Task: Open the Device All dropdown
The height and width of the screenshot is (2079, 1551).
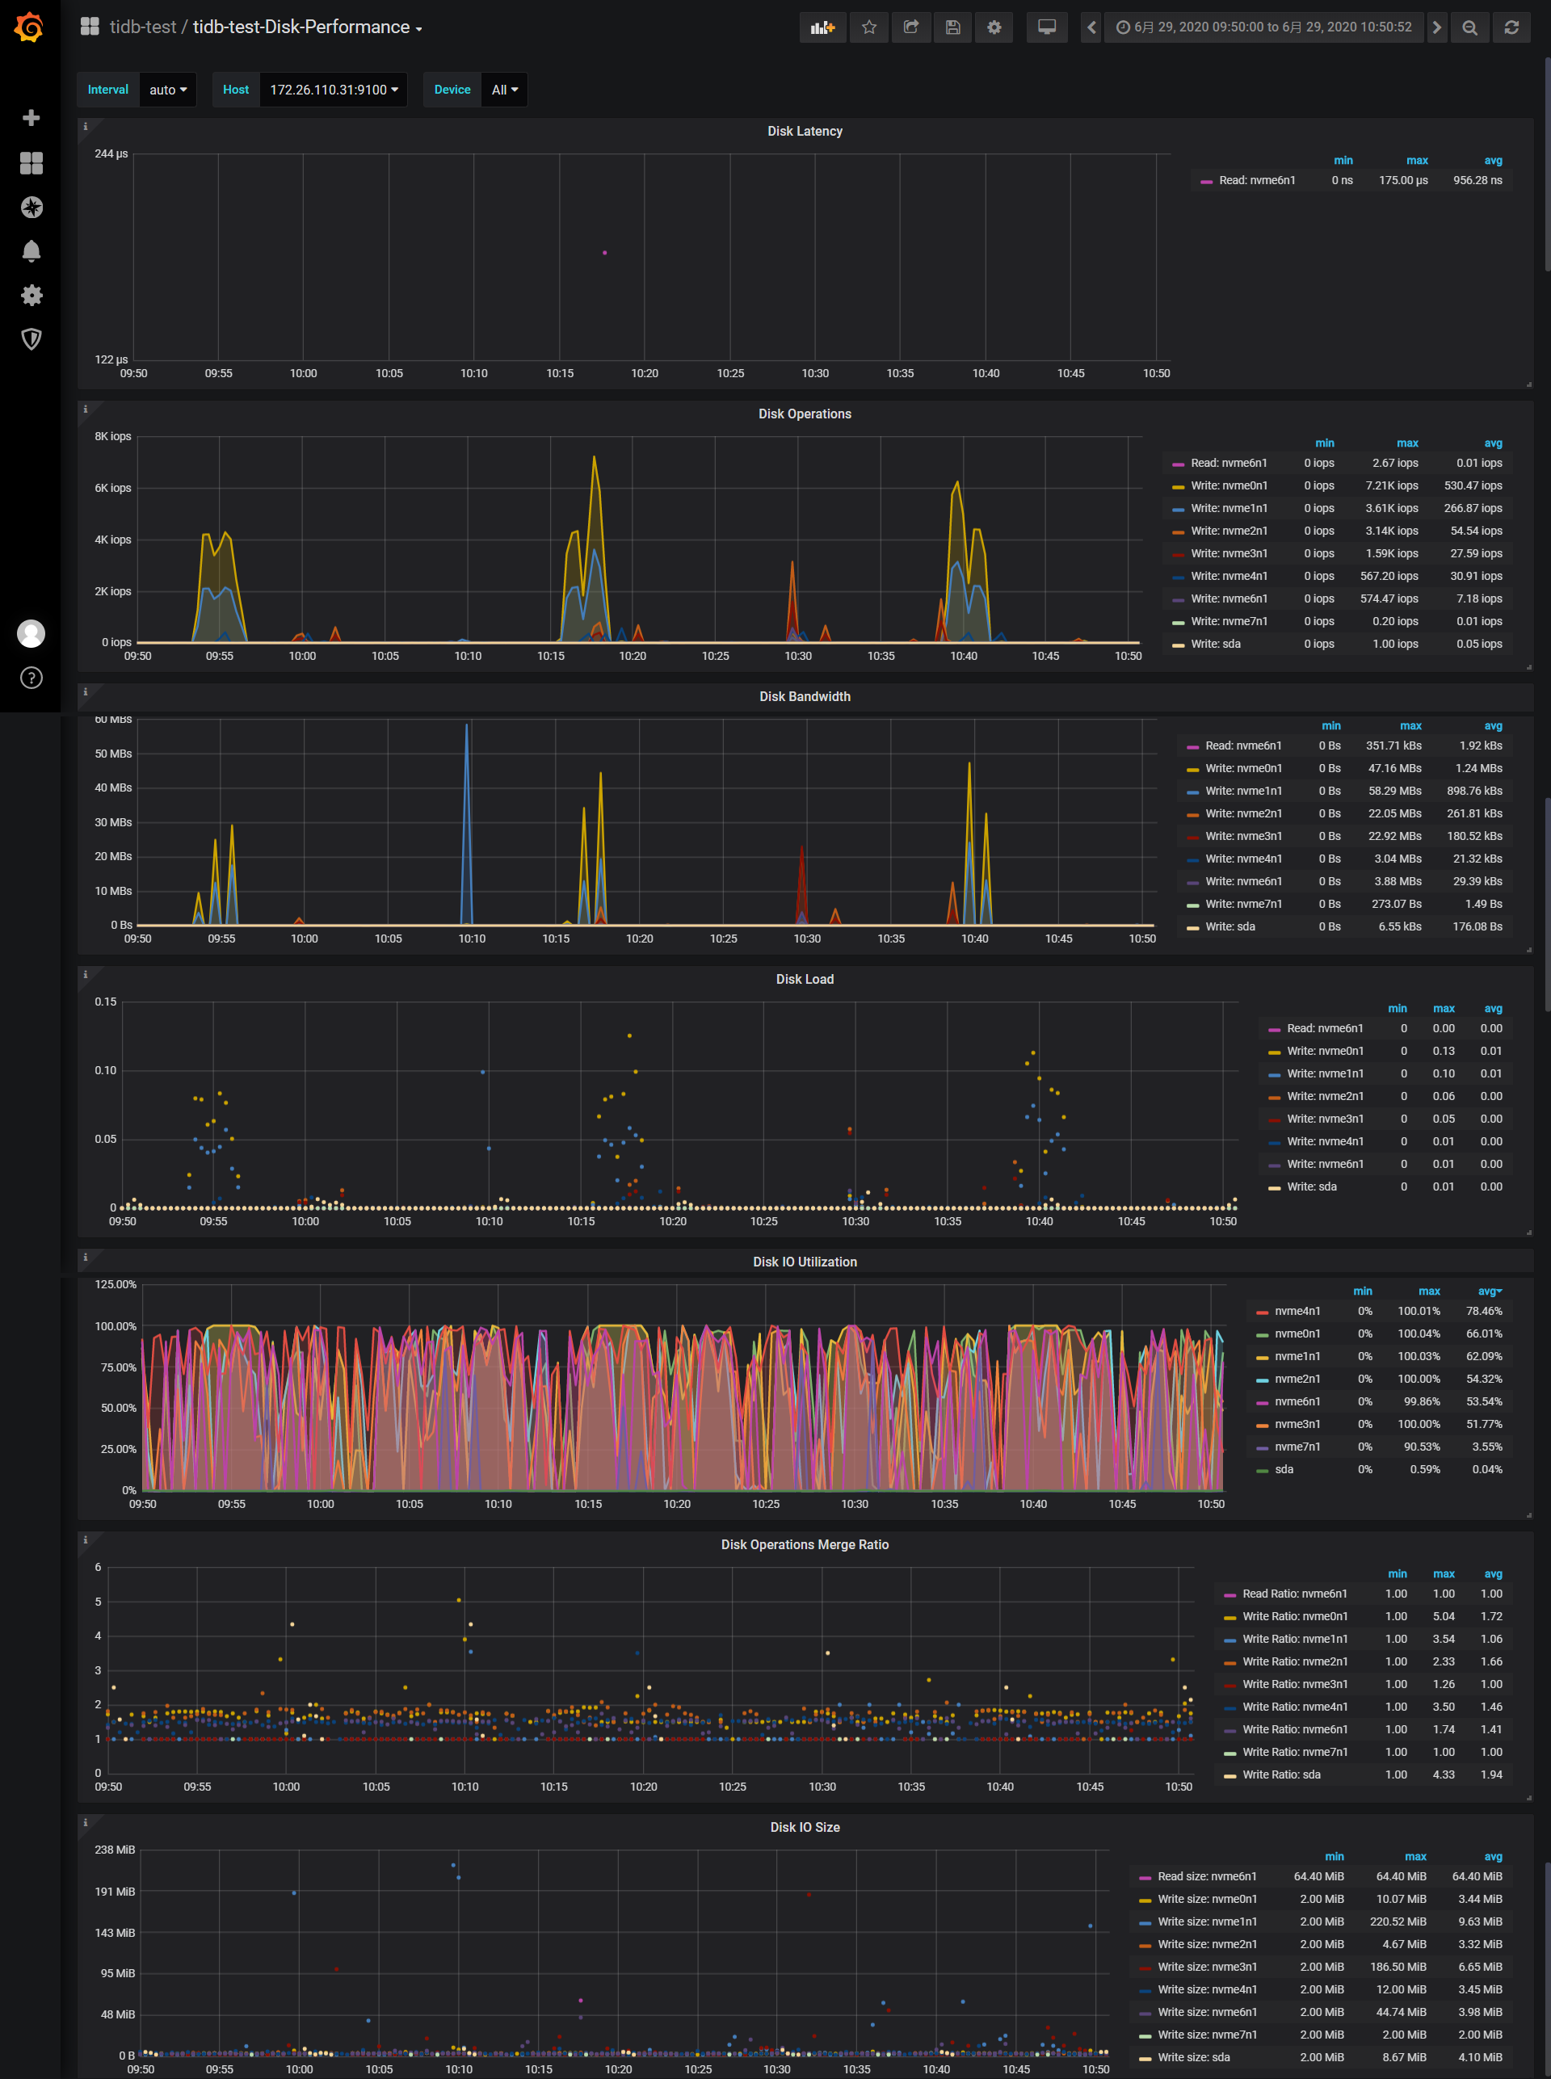Action: 504,90
